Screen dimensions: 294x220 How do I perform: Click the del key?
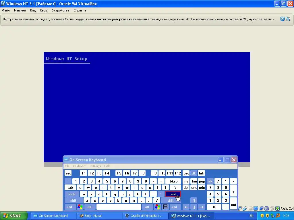point(186,187)
